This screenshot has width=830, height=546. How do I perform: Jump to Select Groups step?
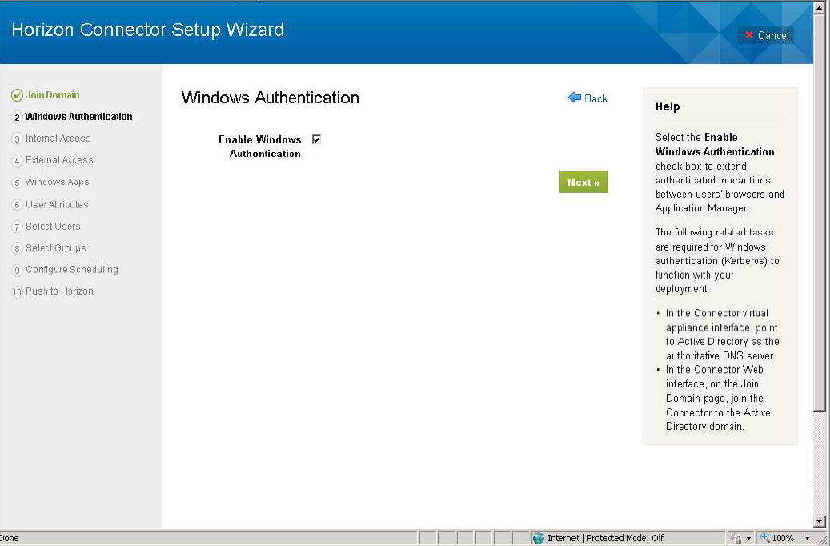point(55,248)
